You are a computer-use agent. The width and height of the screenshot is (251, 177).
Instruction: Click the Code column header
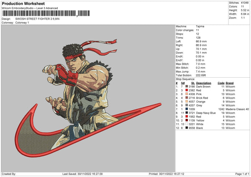pyautogui.click(x=221, y=83)
